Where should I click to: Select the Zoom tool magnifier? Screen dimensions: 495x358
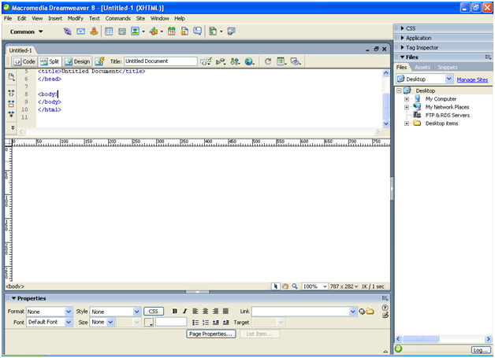click(x=295, y=286)
